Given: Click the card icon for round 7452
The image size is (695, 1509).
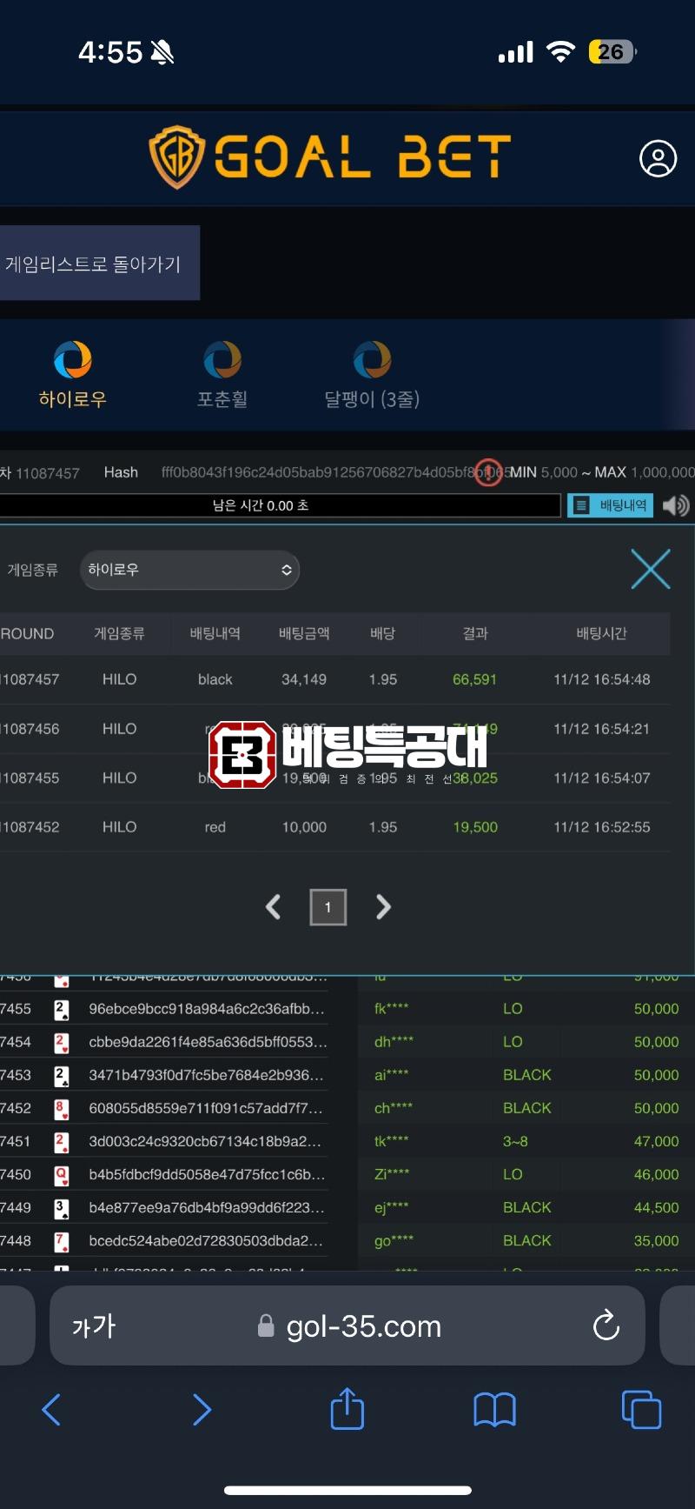Looking at the screenshot, I should point(62,1108).
